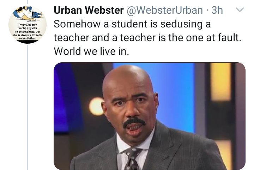Click Urban Webster's round profile avatar
The width and height of the screenshot is (254, 170).
coord(28,25)
